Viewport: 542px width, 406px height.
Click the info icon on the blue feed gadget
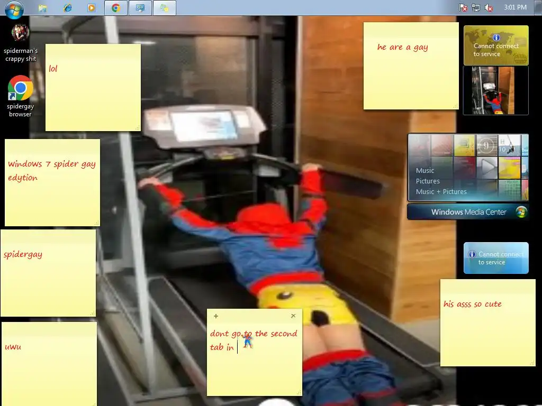click(472, 254)
